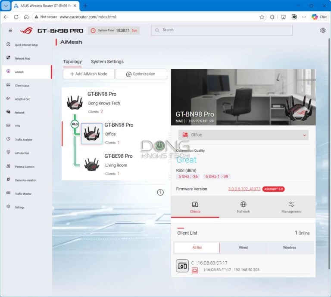The width and height of the screenshot is (331, 297).
Task: Open AiProtection in the sidebar
Action: [26, 153]
